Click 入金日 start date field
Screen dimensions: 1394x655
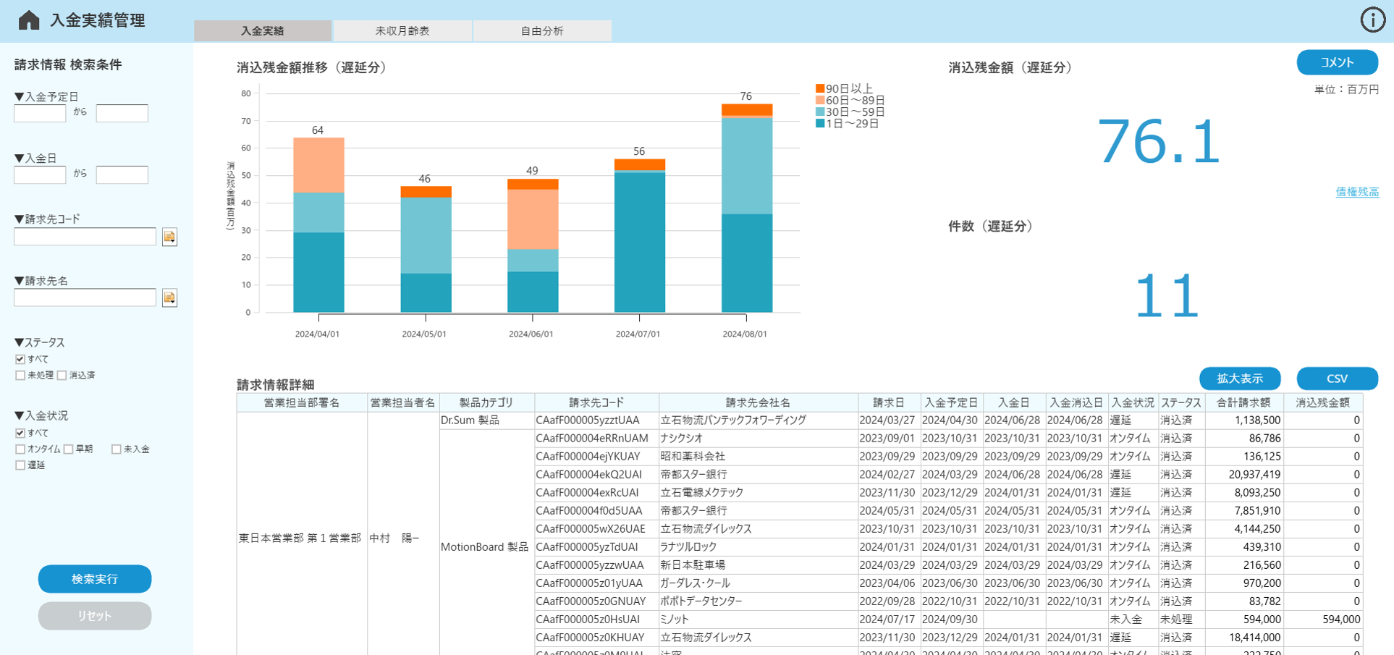40,174
